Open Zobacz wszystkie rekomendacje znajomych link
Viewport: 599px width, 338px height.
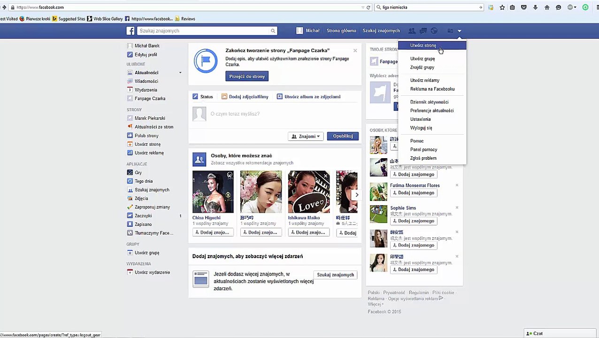(252, 163)
